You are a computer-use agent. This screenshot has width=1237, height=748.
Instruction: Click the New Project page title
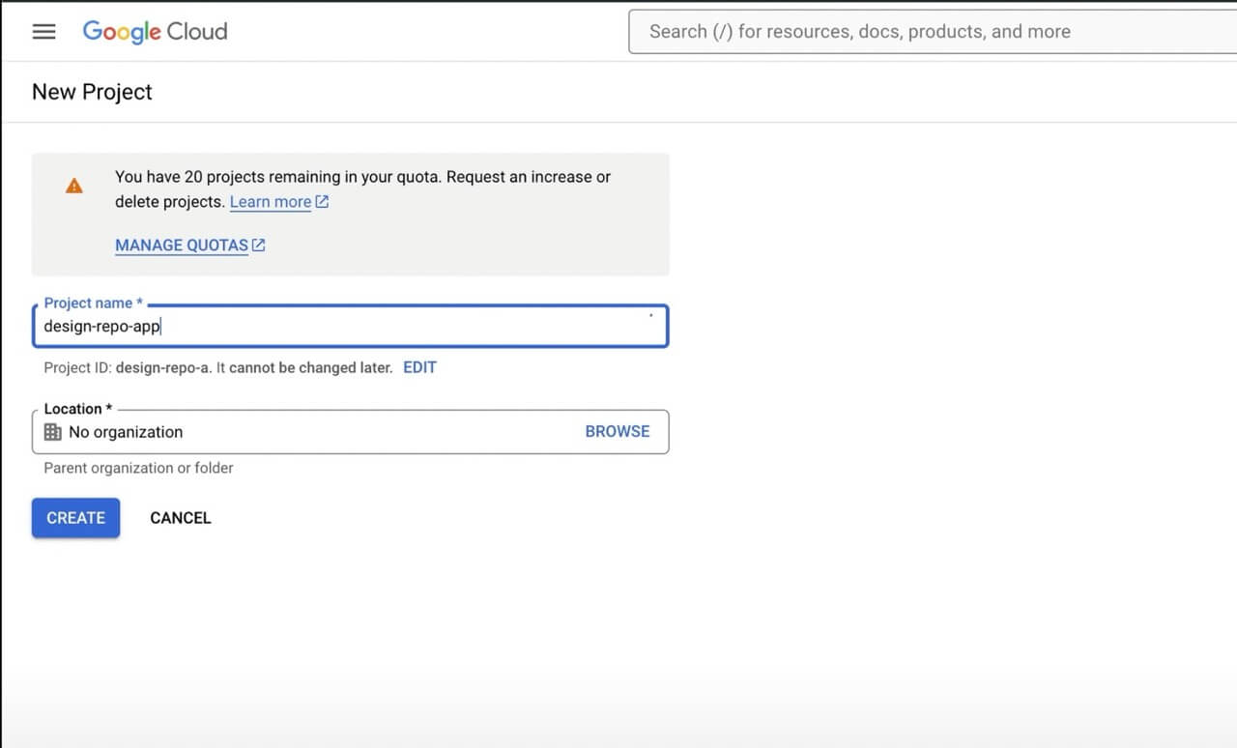coord(92,92)
